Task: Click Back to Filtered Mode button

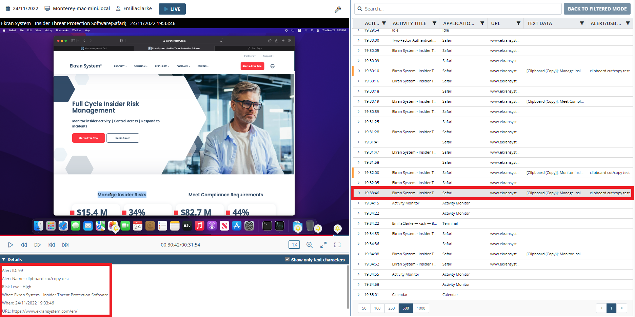Action: point(597,9)
